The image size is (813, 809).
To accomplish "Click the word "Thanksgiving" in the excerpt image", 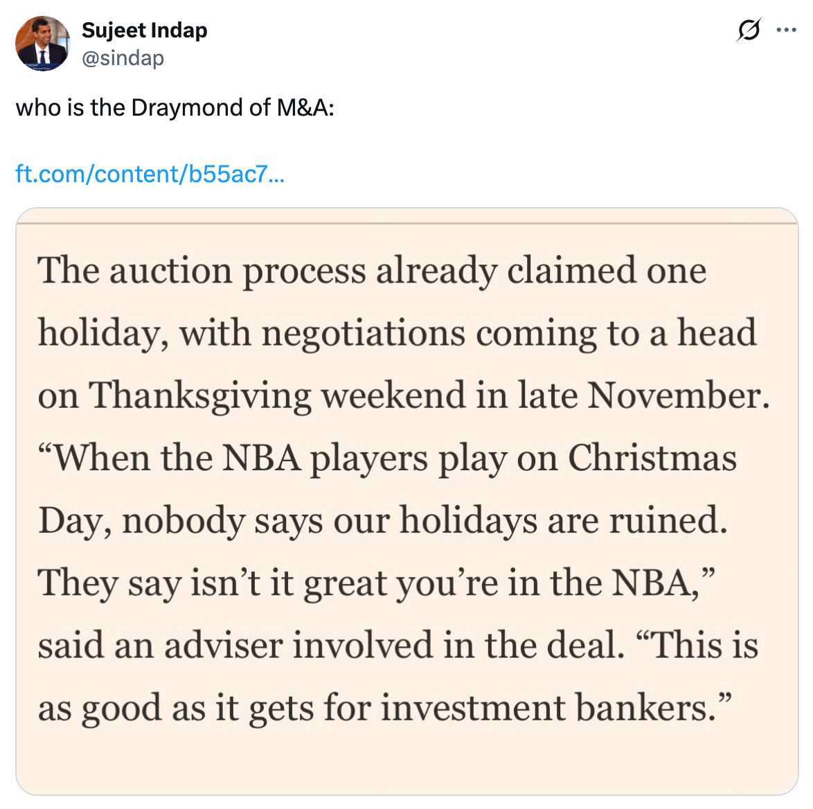I will (200, 397).
